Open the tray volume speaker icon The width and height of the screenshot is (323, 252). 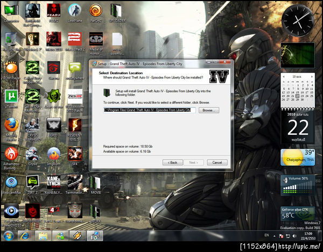(x=294, y=236)
